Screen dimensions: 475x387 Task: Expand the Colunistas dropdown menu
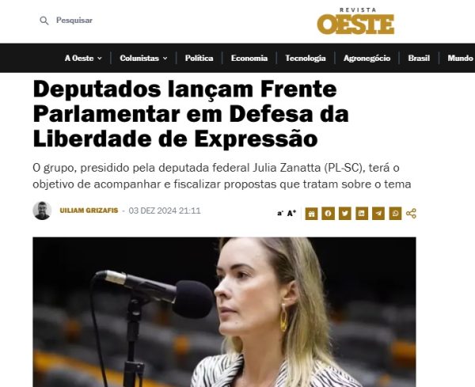[x=143, y=58]
